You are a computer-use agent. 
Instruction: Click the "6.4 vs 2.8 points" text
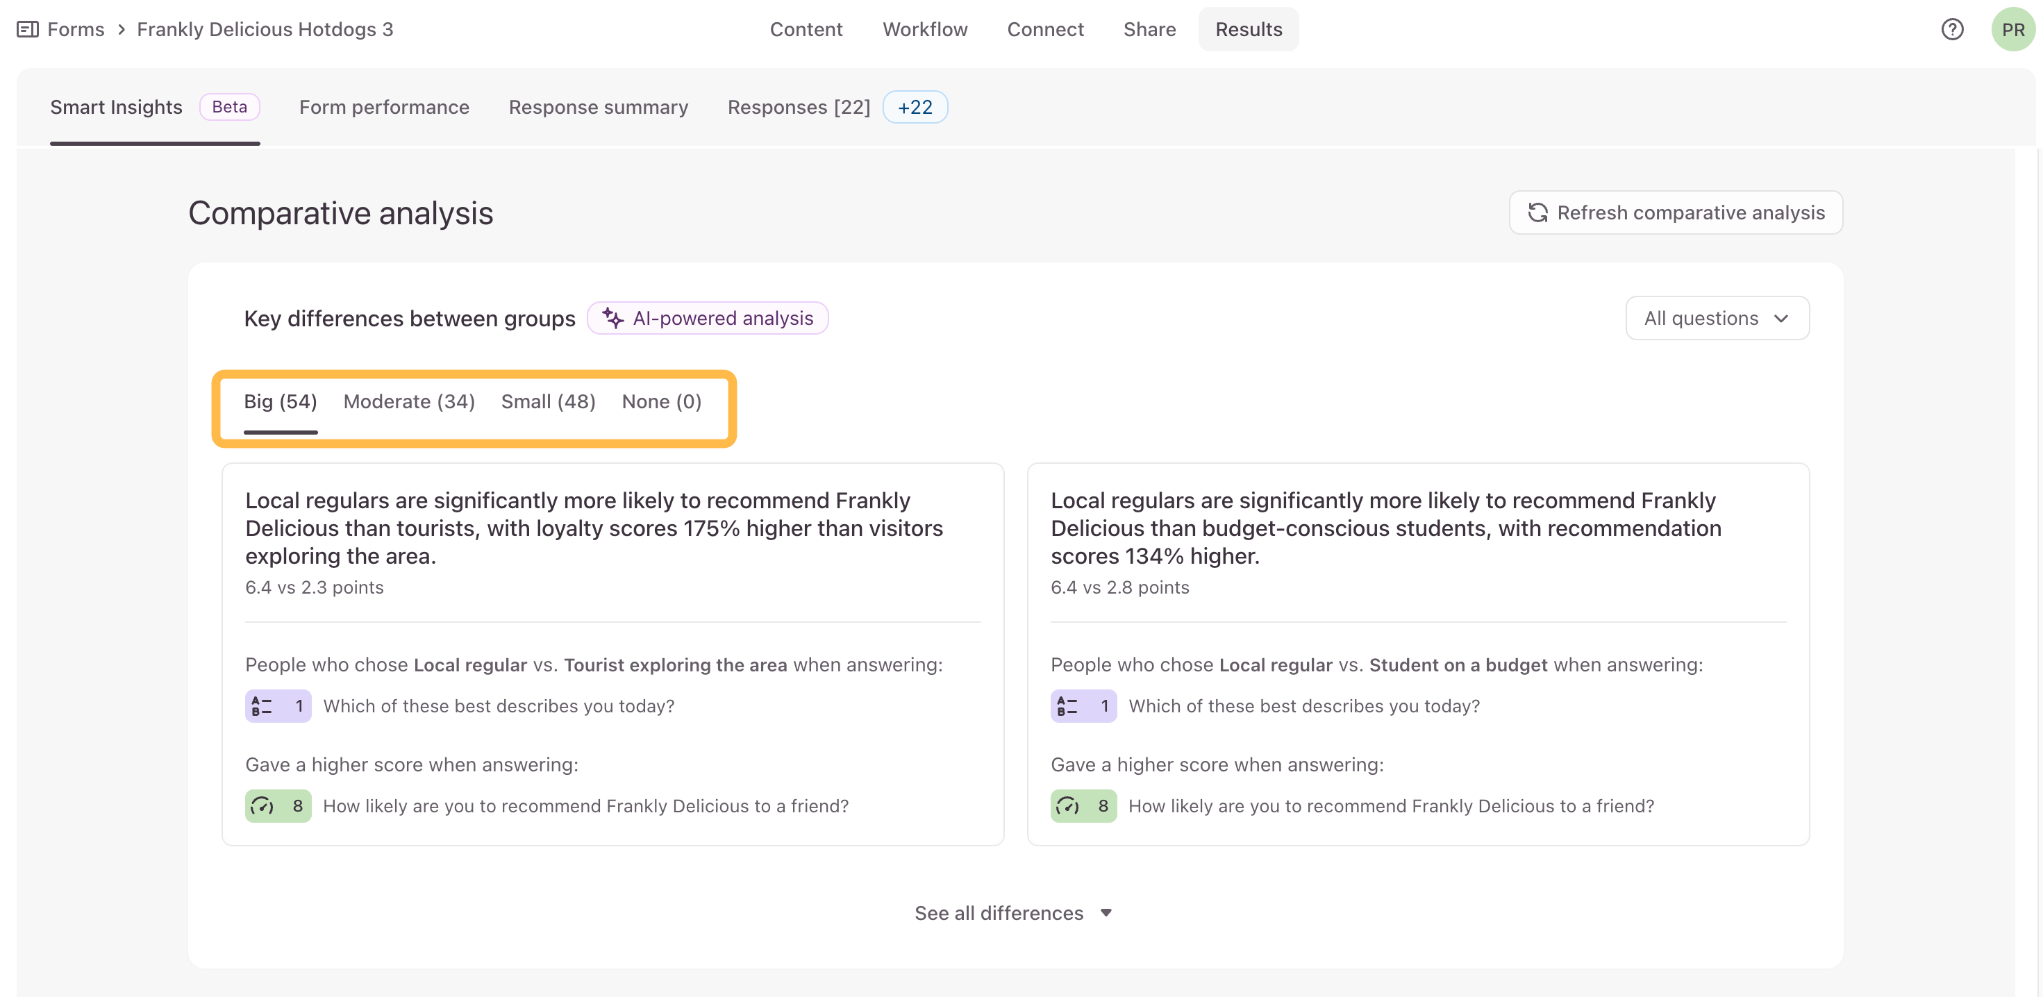[x=1120, y=588]
